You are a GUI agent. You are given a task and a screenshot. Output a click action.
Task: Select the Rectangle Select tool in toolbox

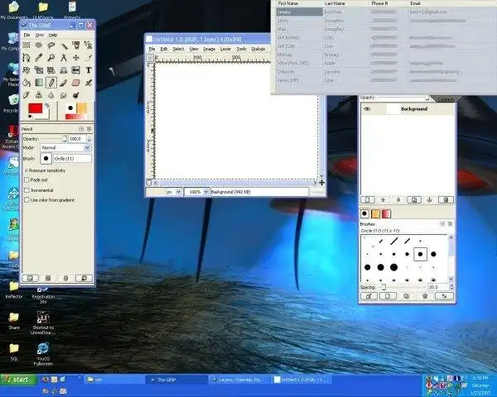click(27, 45)
